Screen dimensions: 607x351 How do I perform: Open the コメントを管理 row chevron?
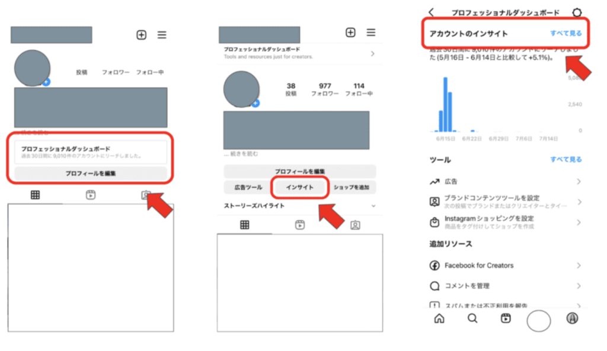point(579,286)
